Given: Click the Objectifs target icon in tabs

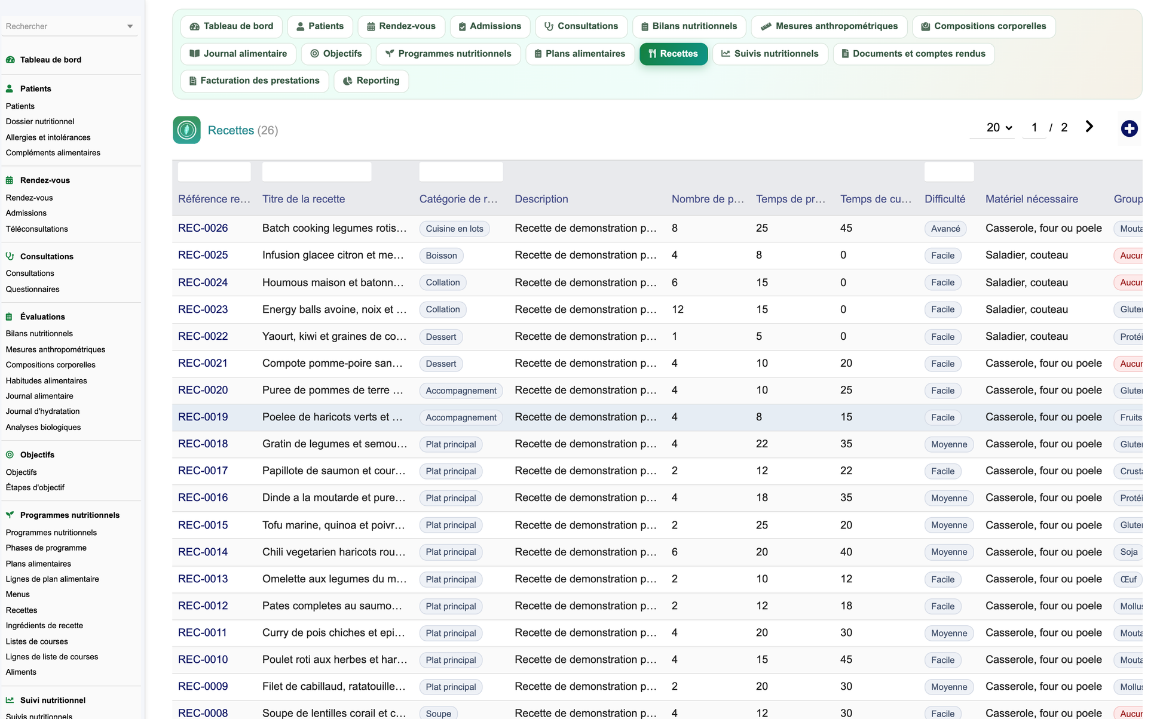Looking at the screenshot, I should [314, 54].
